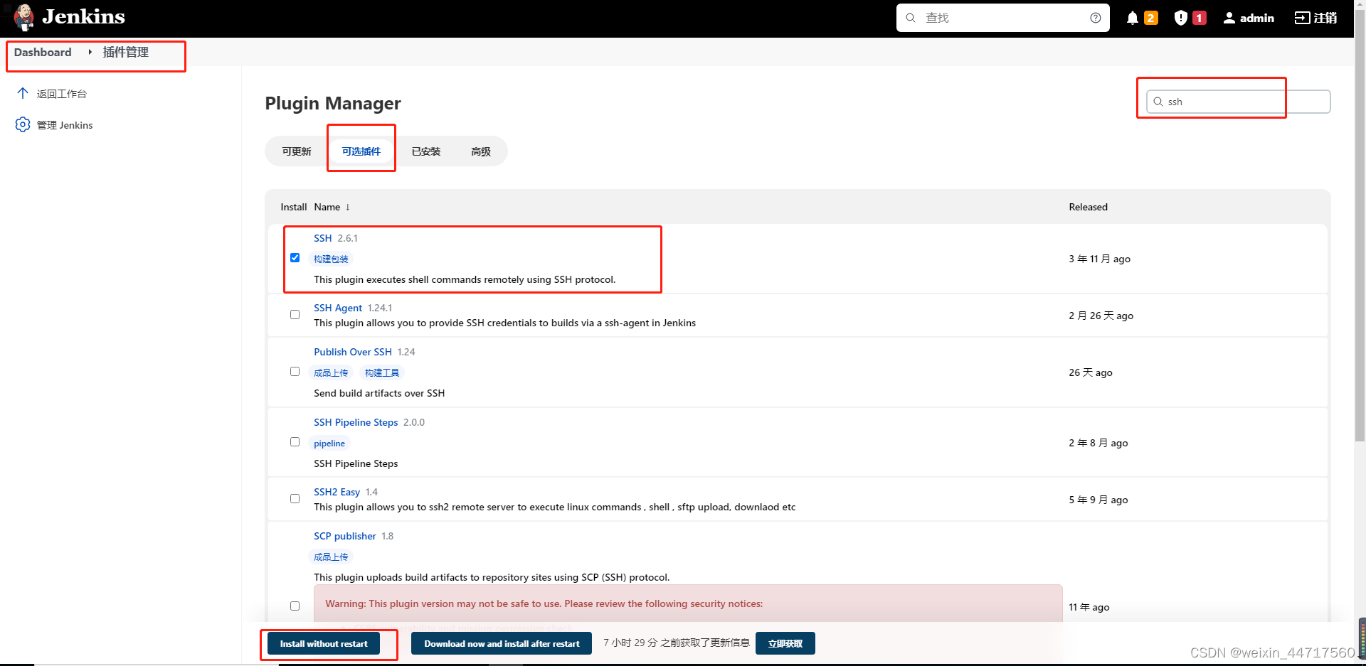The height and width of the screenshot is (666, 1366).
Task: Switch to the 已安装 tab
Action: [x=426, y=151]
